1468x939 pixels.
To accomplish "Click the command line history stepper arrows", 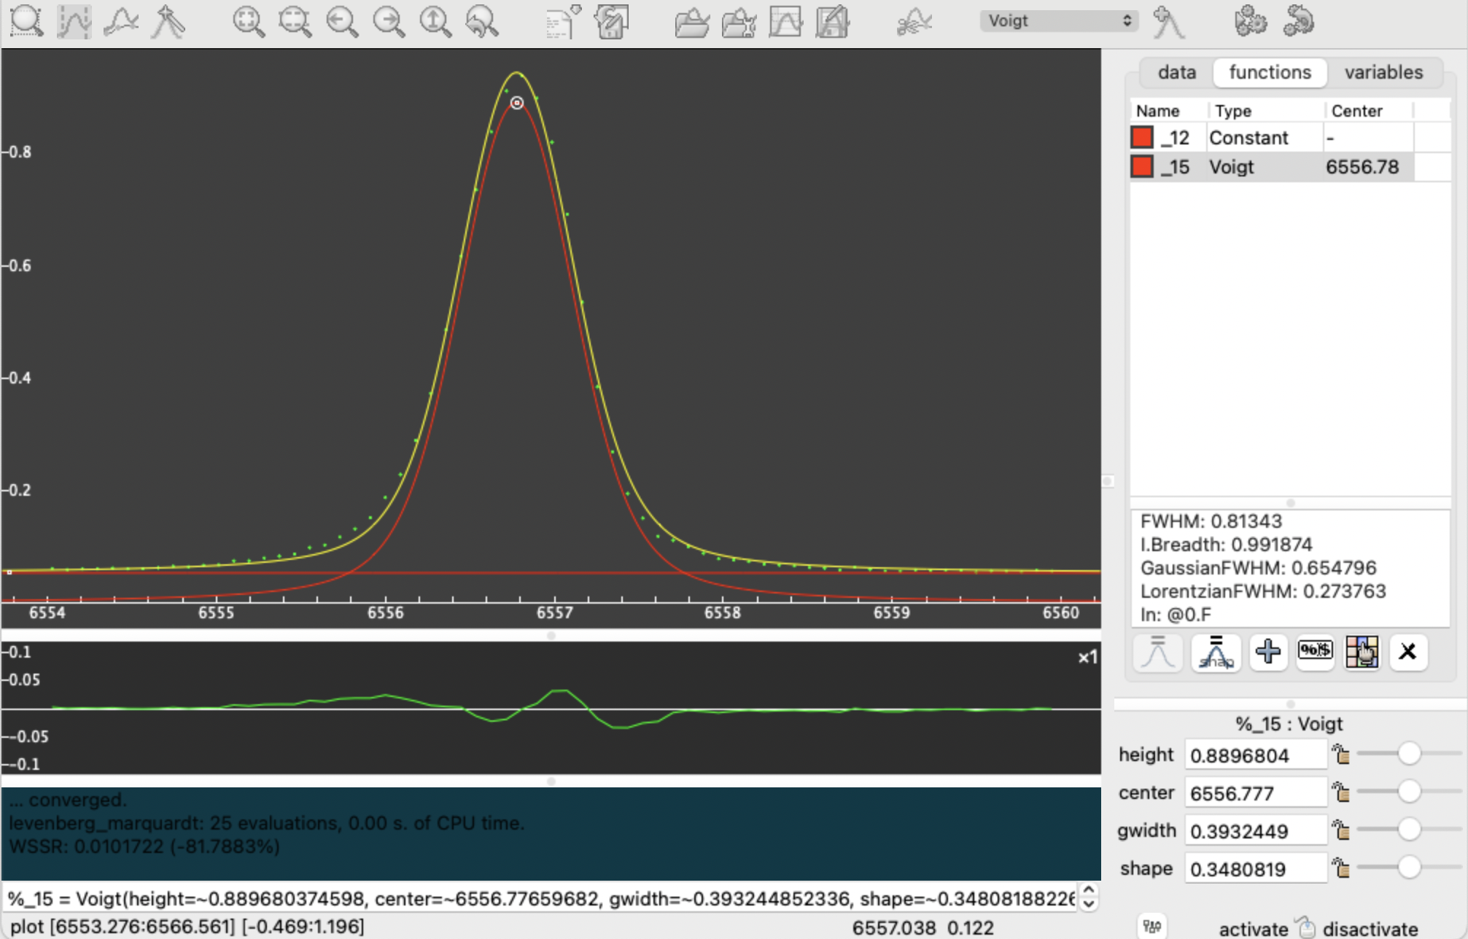I will click(x=1089, y=897).
